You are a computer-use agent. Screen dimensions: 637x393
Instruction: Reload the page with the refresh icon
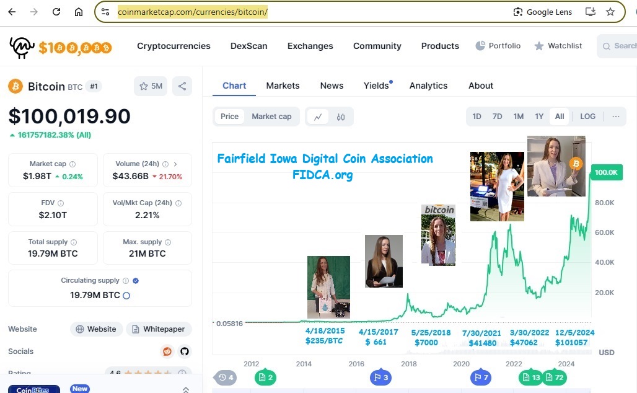[x=56, y=12]
